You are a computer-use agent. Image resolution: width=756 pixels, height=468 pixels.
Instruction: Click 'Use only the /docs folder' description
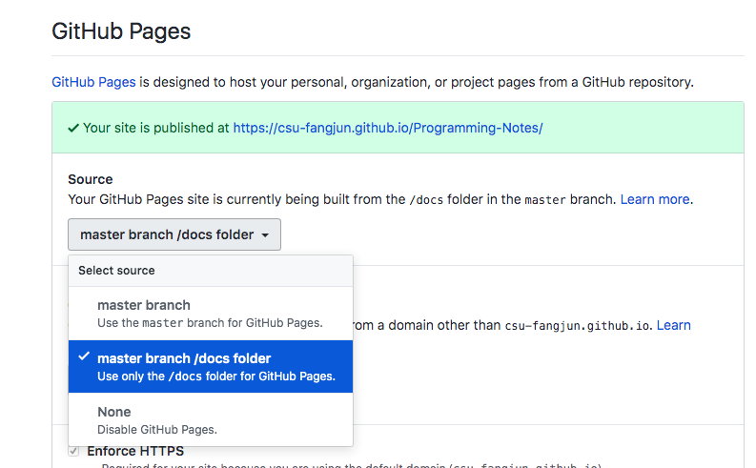(216, 376)
